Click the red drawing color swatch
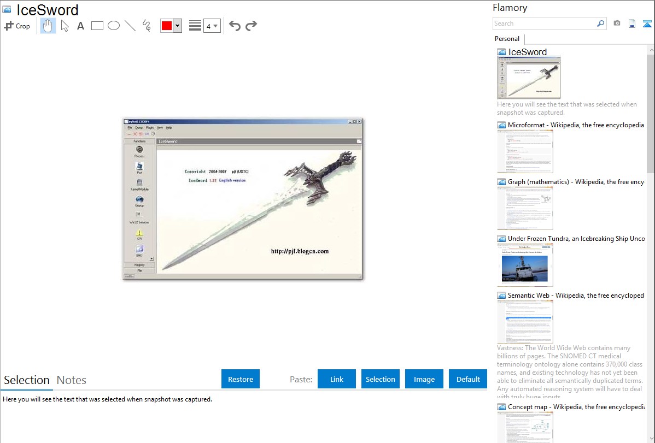The height and width of the screenshot is (443, 655). click(x=167, y=26)
